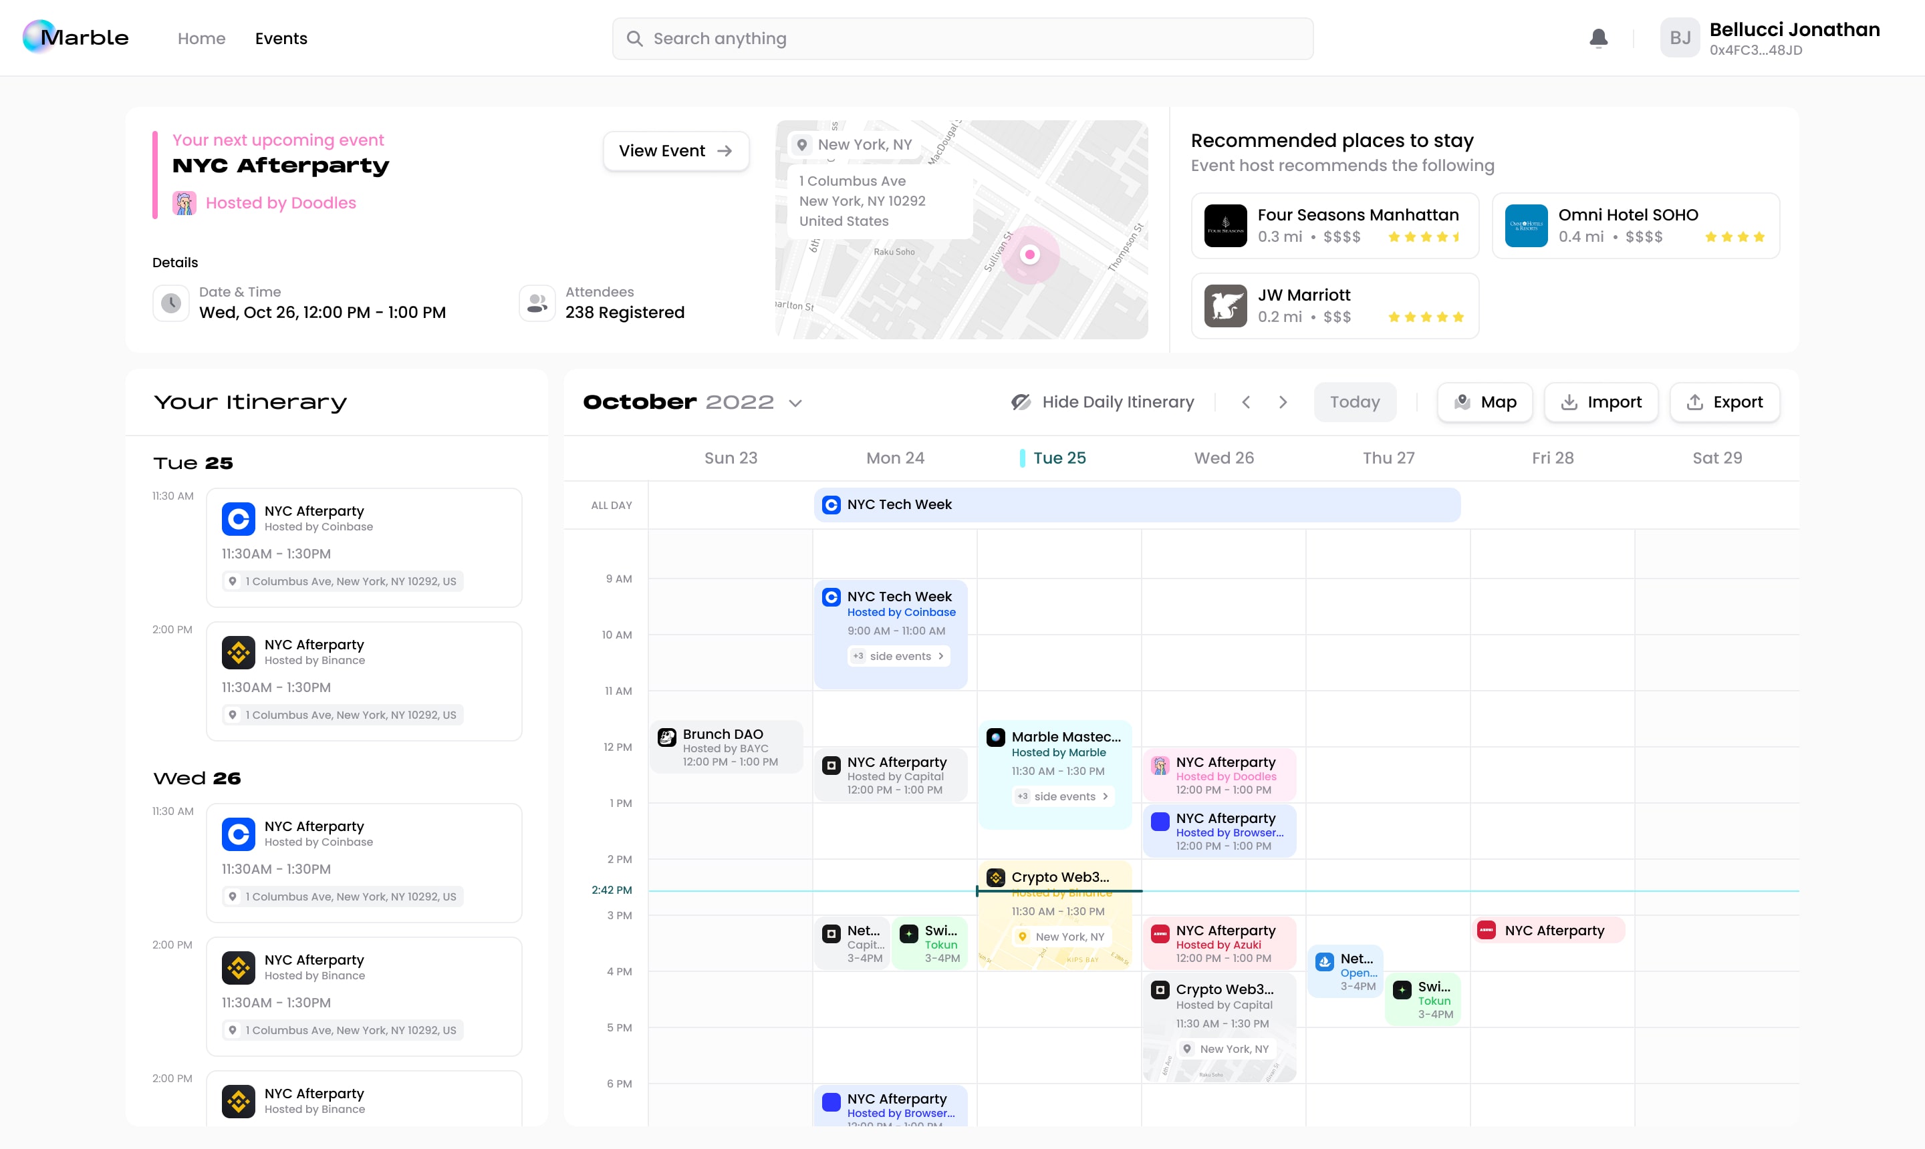The height and width of the screenshot is (1149, 1925).
Task: Open notifications bell
Action: 1598,38
